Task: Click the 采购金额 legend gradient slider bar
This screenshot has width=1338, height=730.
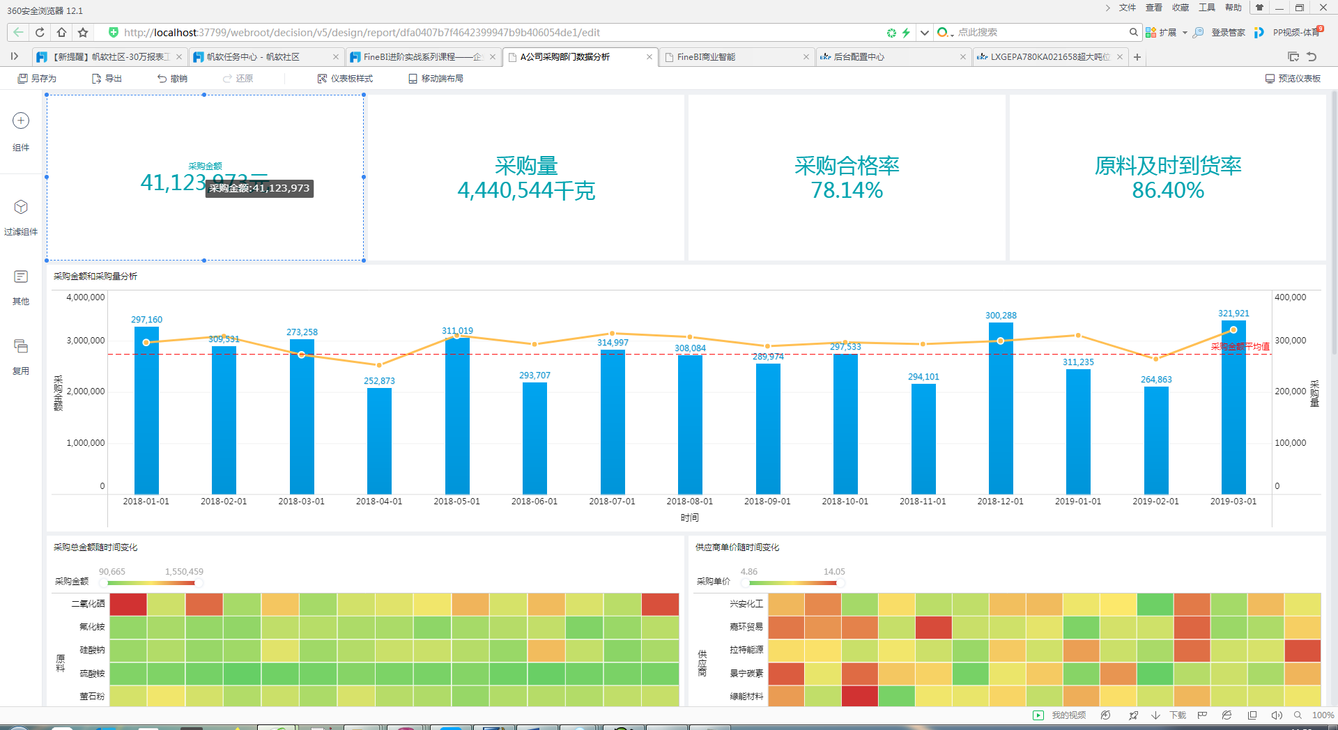Action: click(x=151, y=582)
